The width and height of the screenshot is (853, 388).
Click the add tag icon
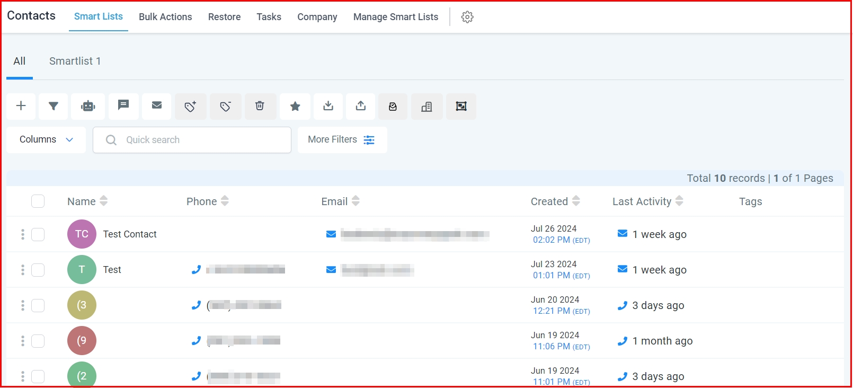coord(191,107)
